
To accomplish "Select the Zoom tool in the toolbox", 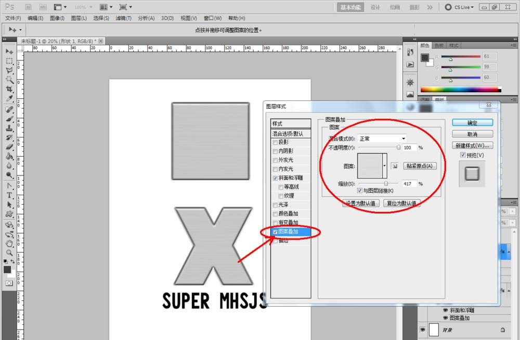I will (9, 253).
